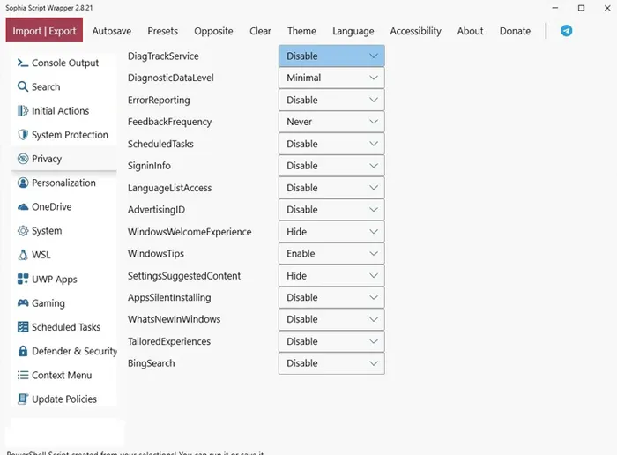Open the BingSearch dropdown
The width and height of the screenshot is (617, 455).
click(x=331, y=363)
